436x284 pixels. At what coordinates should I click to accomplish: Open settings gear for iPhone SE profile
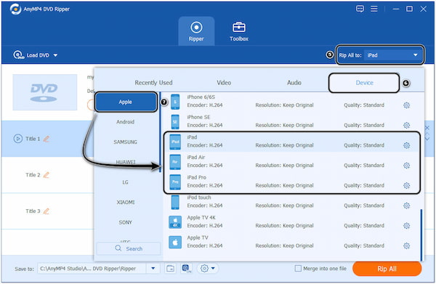(x=406, y=126)
